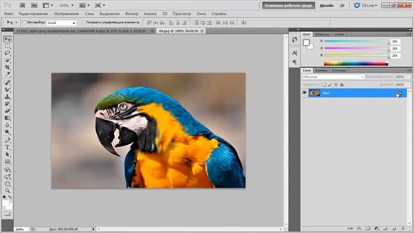The height and width of the screenshot is (233, 414).
Task: Open layer blend mode dropdown
Action: pos(333,77)
